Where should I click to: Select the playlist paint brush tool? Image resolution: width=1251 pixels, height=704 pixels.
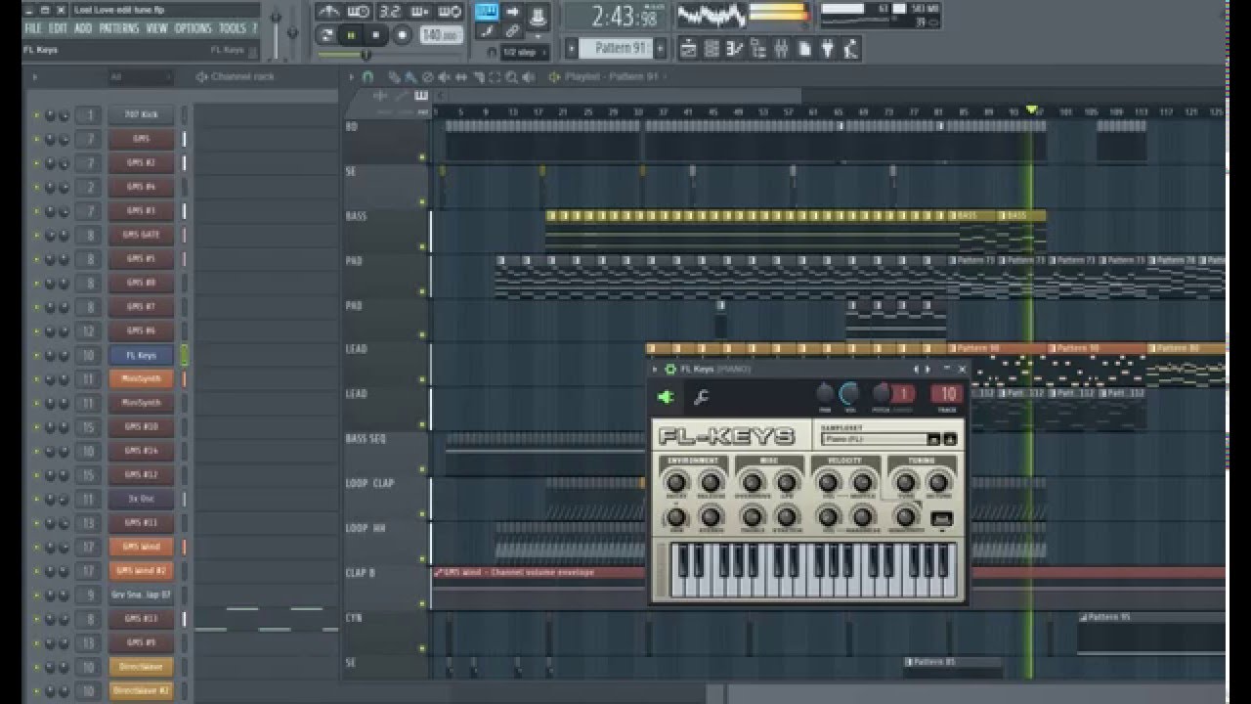coord(410,76)
